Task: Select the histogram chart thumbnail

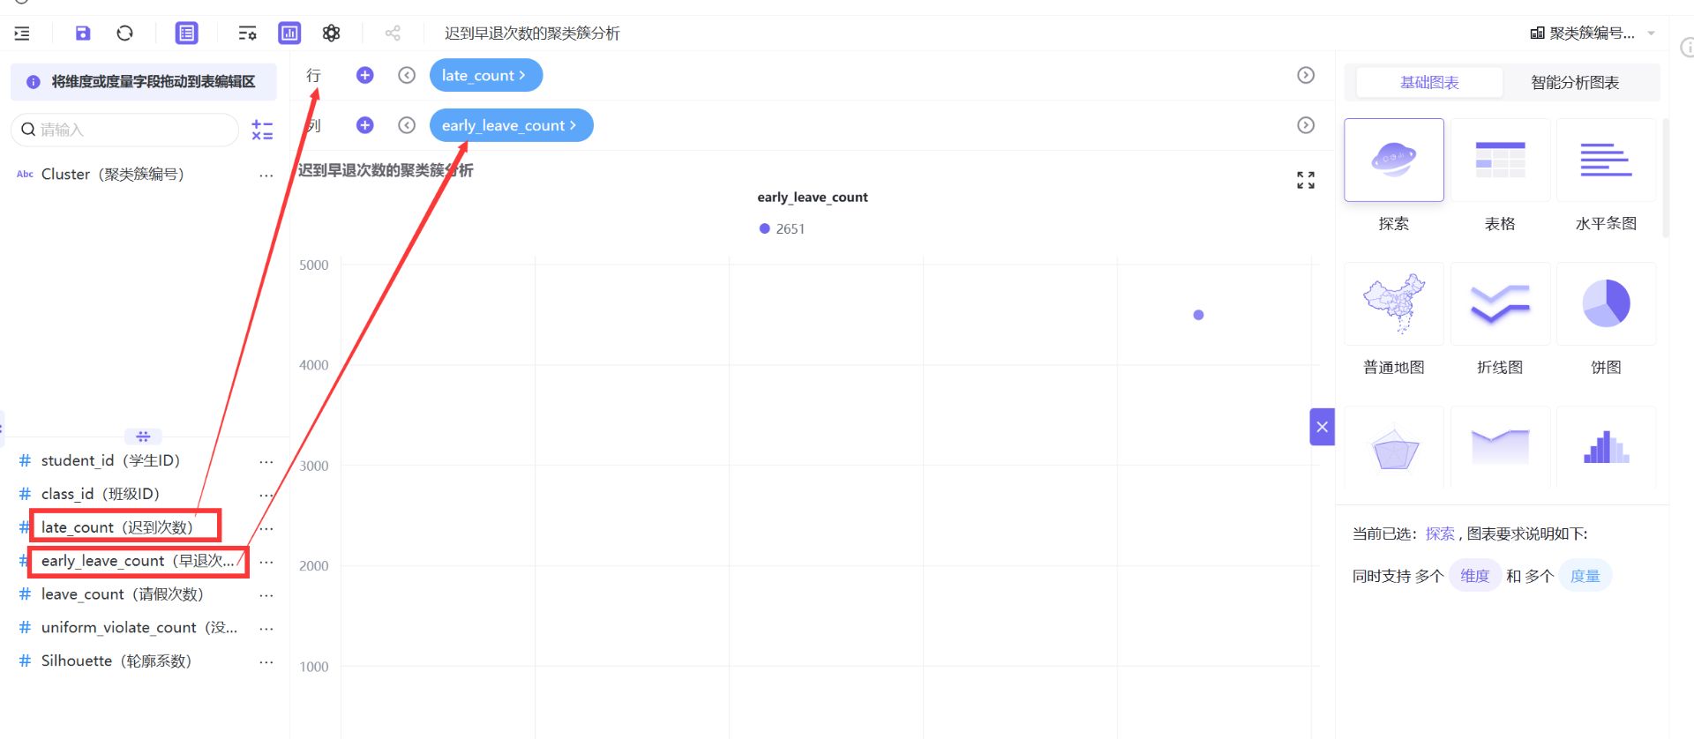Action: coord(1606,447)
